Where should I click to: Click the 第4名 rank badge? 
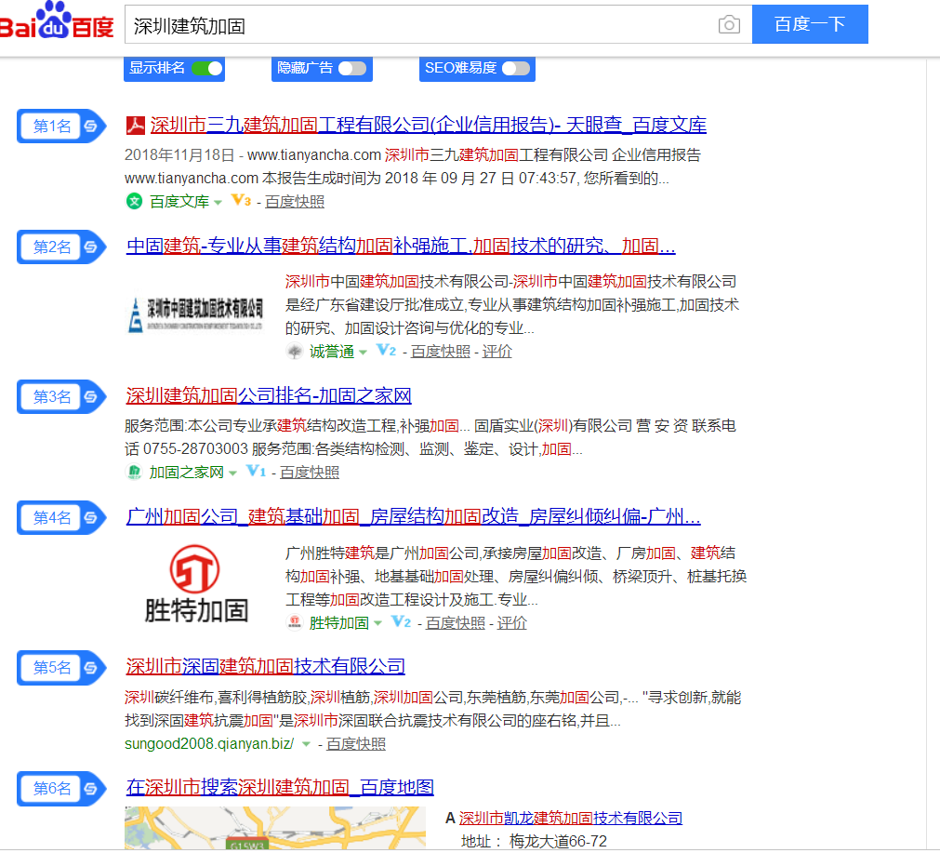tap(61, 517)
